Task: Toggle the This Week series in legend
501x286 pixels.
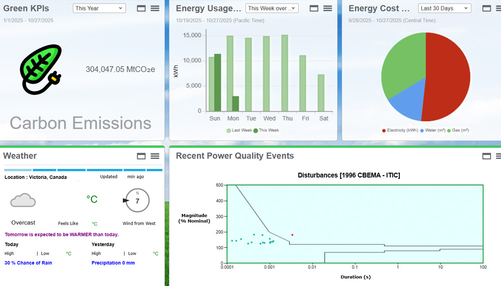Action: click(266, 130)
